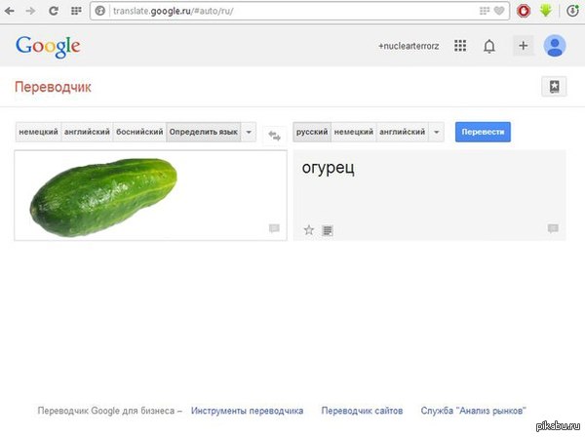Open the notifications bell icon
Viewport: 585px width, 437px height.
click(x=489, y=46)
